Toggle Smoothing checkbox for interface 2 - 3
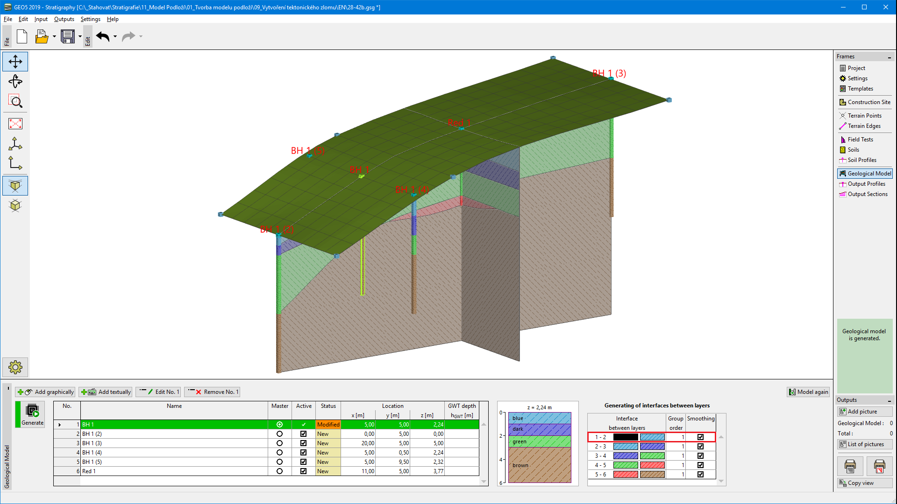The width and height of the screenshot is (897, 504). click(x=700, y=447)
